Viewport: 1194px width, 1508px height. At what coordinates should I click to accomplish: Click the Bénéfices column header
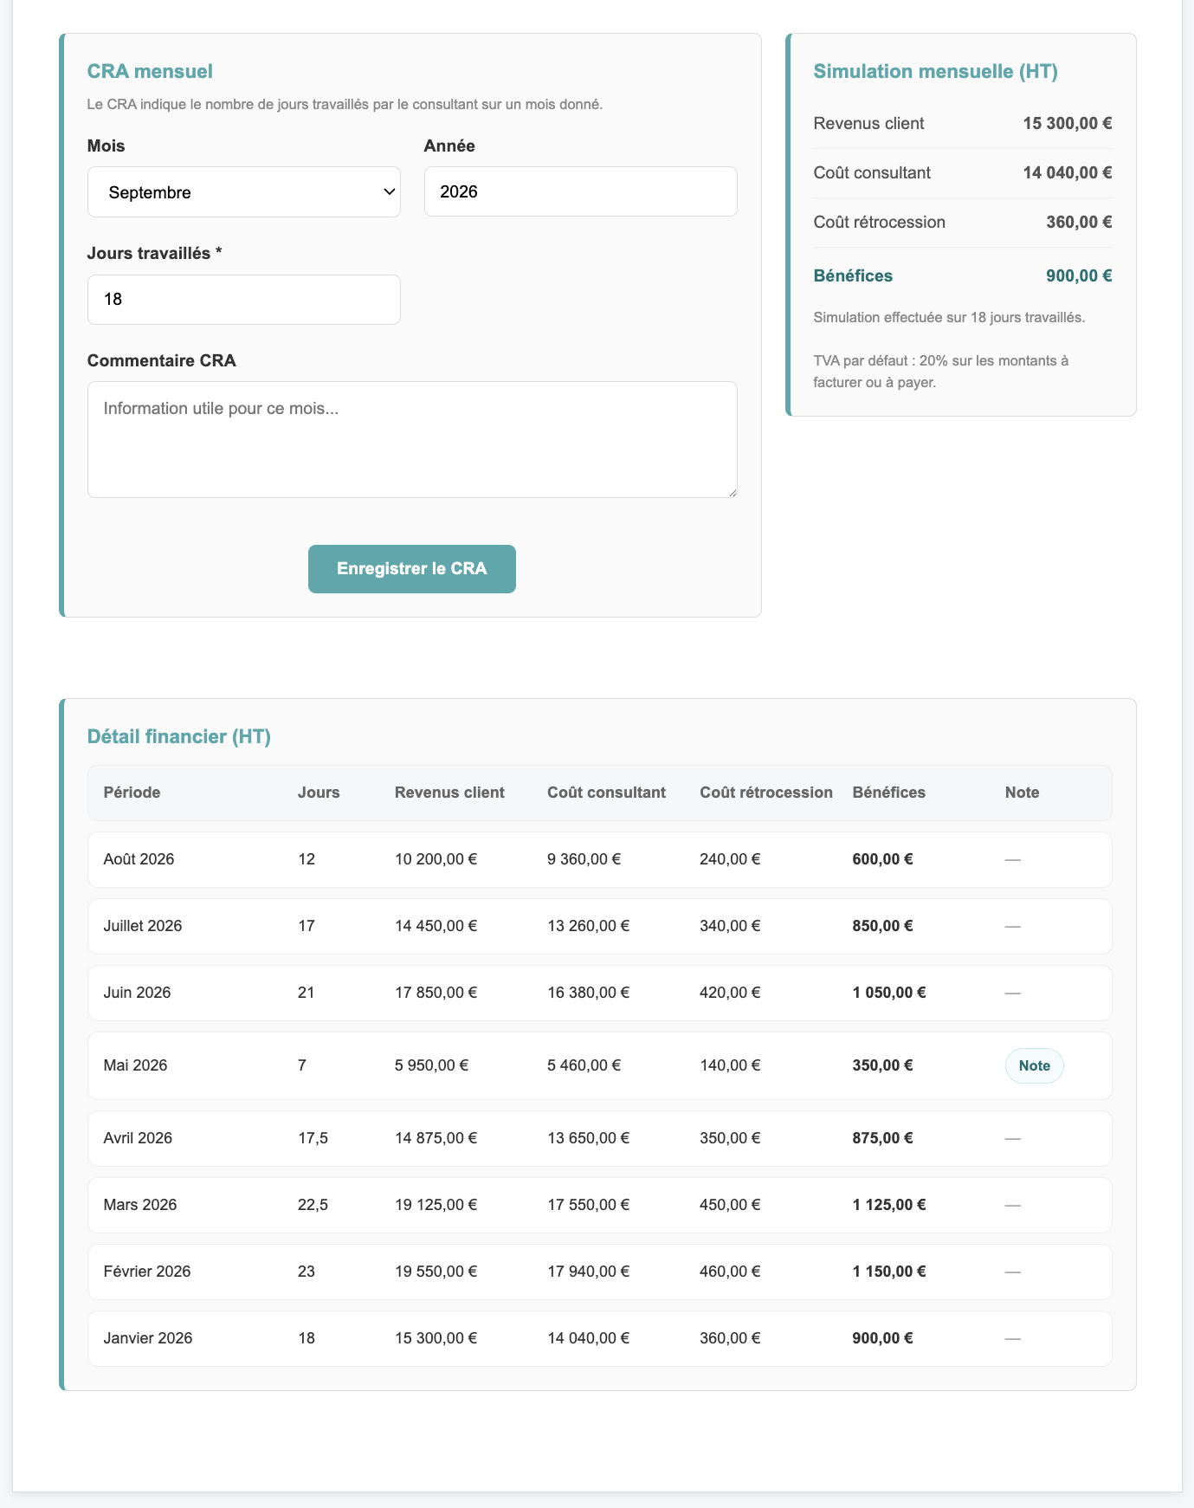888,793
